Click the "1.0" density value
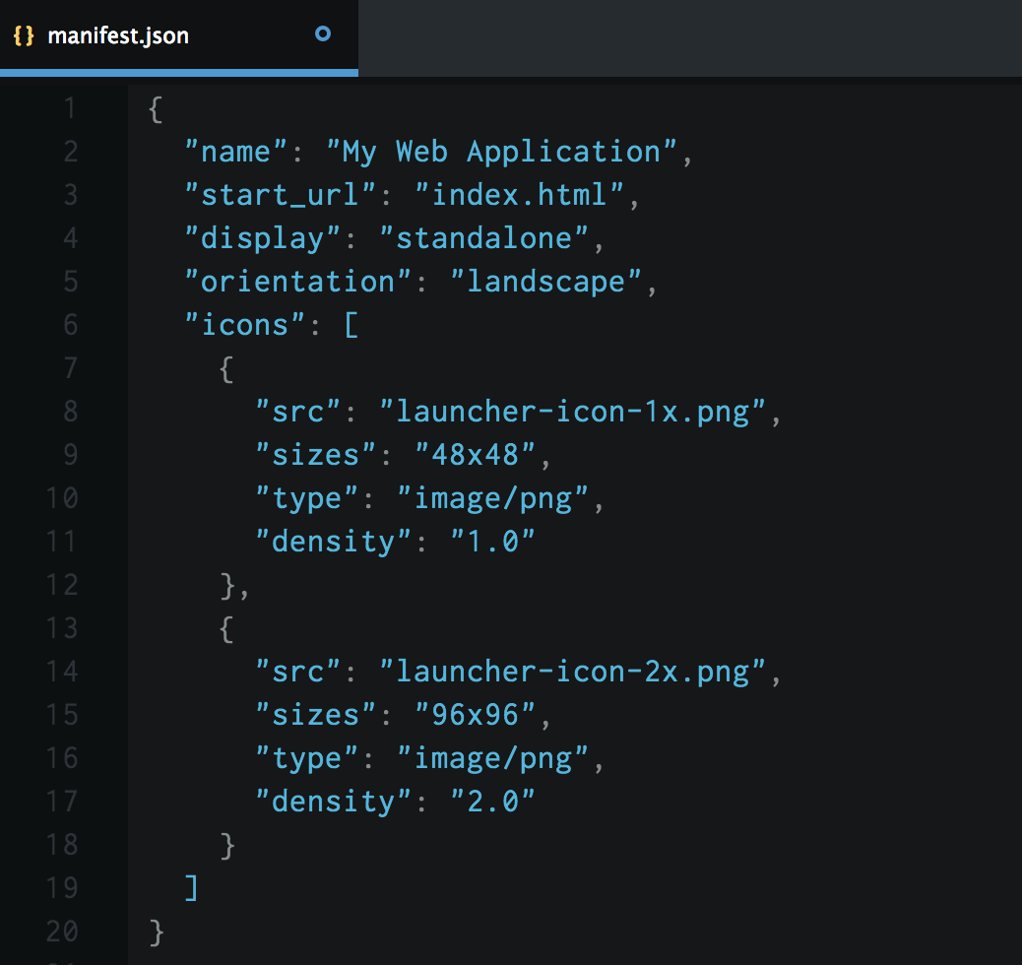The height and width of the screenshot is (965, 1022). click(492, 542)
